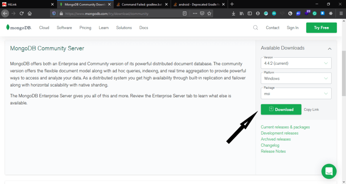Open the Software menu

(64, 28)
